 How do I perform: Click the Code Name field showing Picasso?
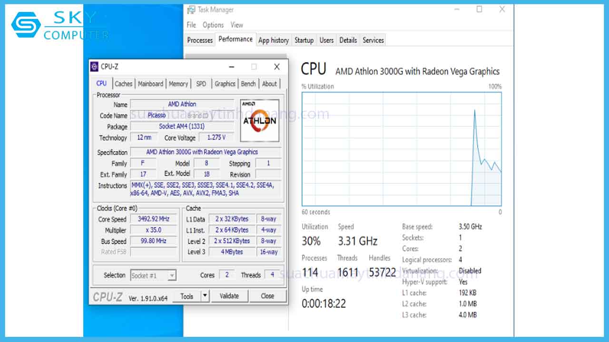157,115
